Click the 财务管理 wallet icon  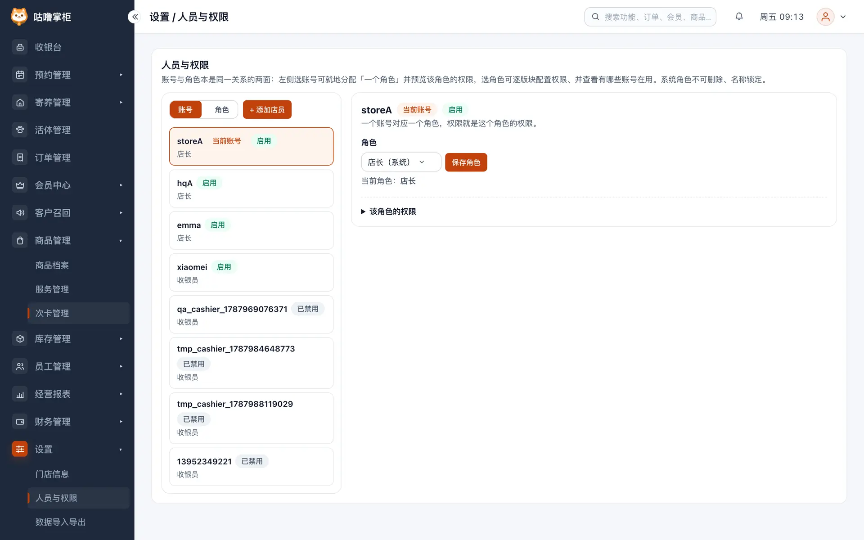point(20,422)
